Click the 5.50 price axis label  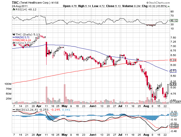point(173,76)
